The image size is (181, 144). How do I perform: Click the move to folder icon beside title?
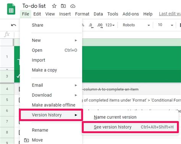(x=63, y=6)
